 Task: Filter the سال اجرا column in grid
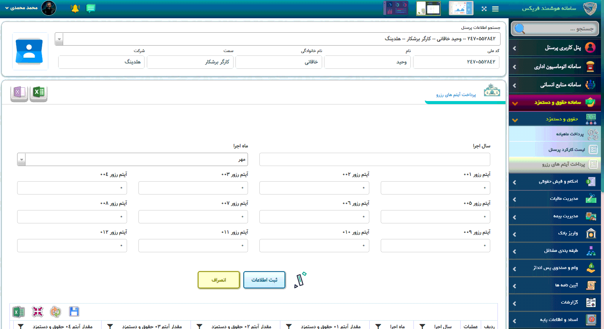point(422,326)
